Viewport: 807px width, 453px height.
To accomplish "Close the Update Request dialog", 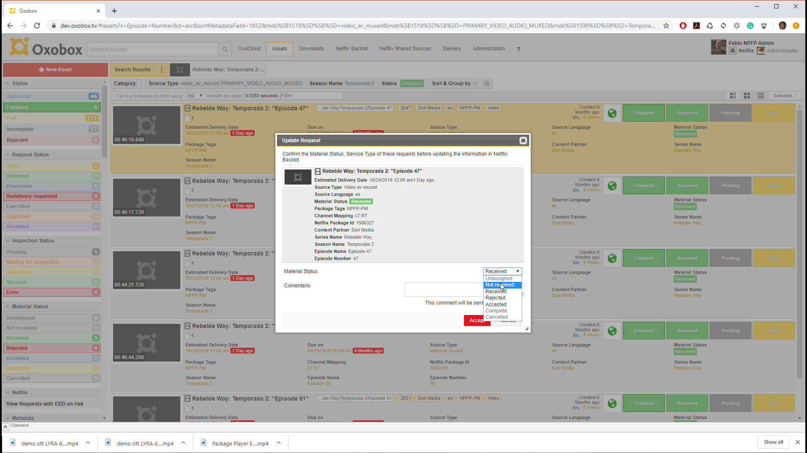I will click(523, 141).
